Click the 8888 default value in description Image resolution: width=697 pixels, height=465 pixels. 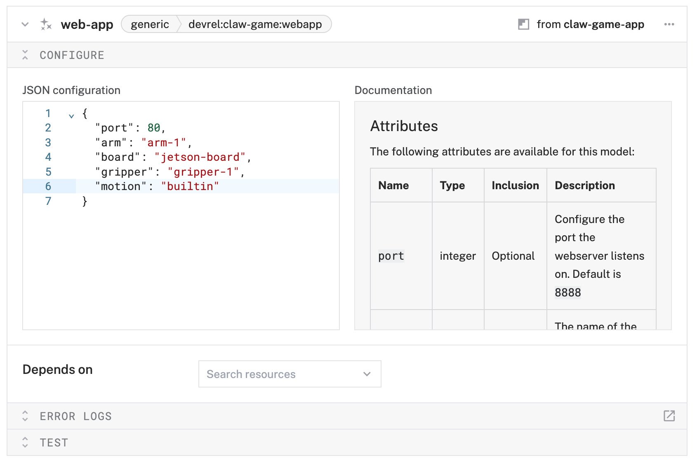567,293
